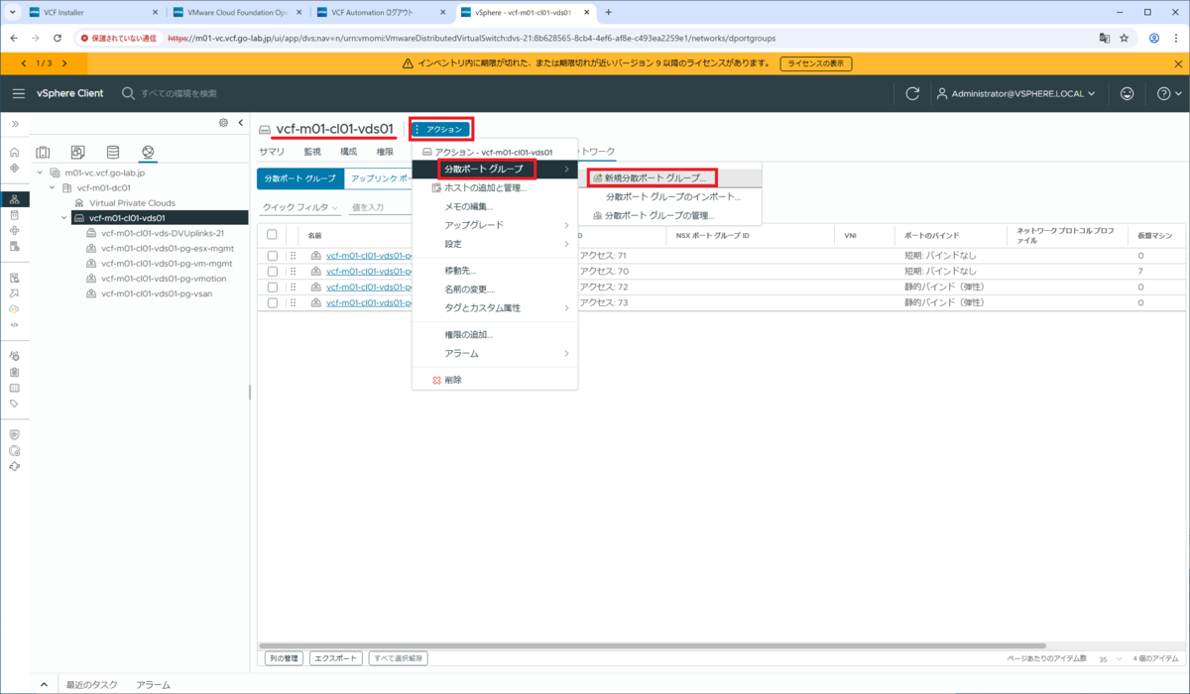Click the smiley feedback icon

pos(1127,93)
